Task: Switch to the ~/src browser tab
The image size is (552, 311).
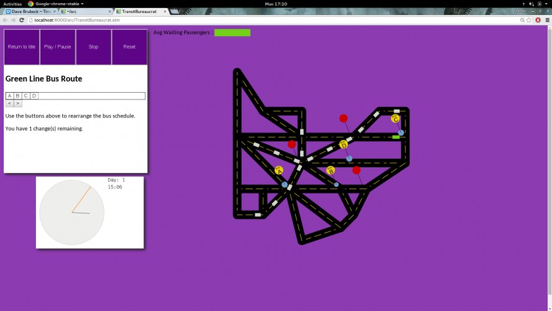Action: [86, 11]
